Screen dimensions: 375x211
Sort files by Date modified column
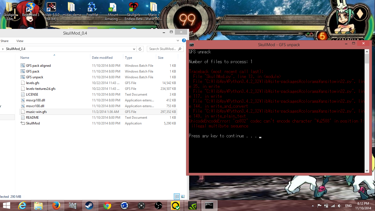pyautogui.click(x=102, y=58)
